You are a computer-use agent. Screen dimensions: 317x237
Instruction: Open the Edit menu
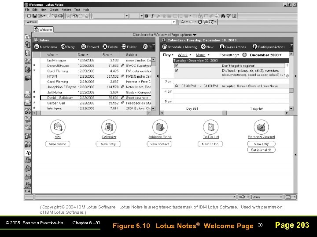[x=35, y=10]
